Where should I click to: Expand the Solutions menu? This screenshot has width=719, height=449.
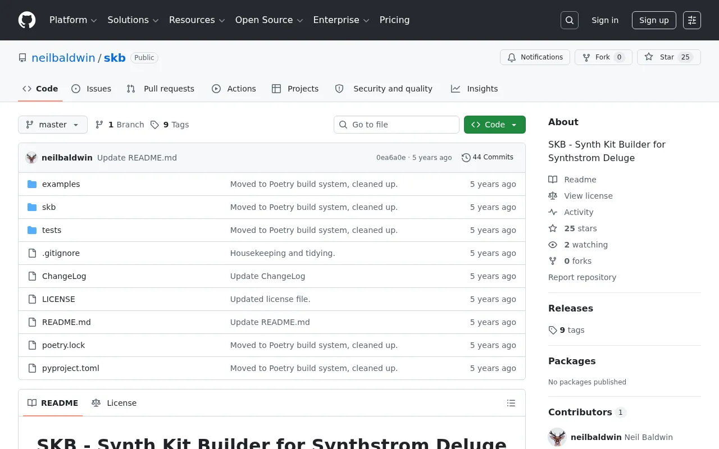133,20
